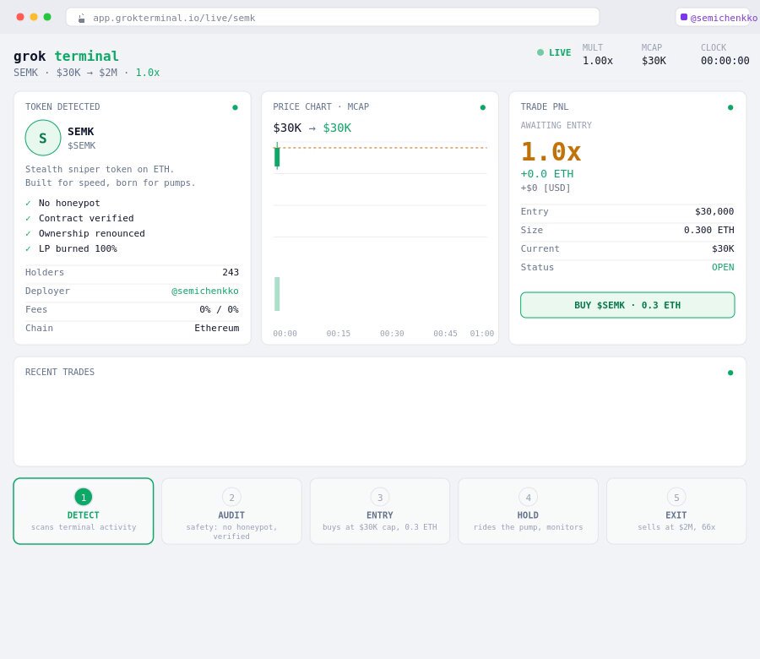This screenshot has width=760, height=659.
Task: Click the Ownership renounced checkmark
Action: 28,233
